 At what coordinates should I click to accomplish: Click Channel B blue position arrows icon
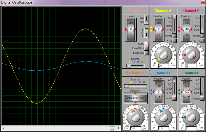(151, 92)
